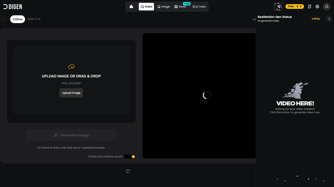Collapse the RealMotion Gen Status panel via chevron

click(329, 19)
